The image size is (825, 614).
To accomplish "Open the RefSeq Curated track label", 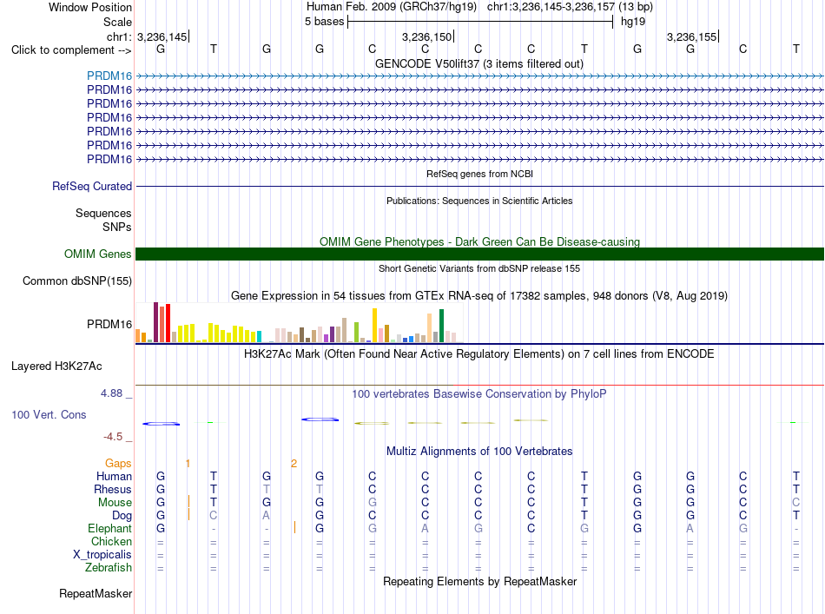I will pos(92,186).
